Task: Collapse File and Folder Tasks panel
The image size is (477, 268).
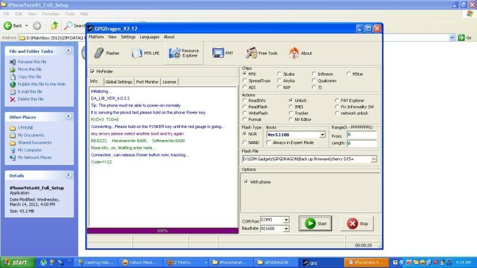Action: (x=69, y=51)
